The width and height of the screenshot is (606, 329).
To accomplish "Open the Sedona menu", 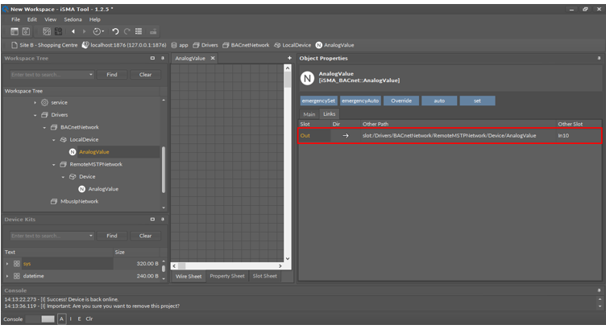I will [x=73, y=19].
